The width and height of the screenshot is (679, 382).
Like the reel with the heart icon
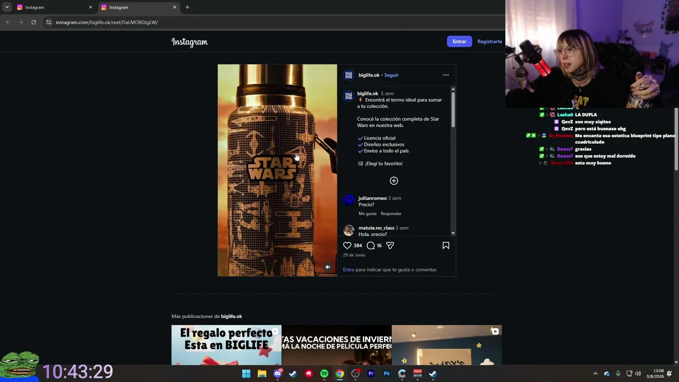pyautogui.click(x=347, y=246)
